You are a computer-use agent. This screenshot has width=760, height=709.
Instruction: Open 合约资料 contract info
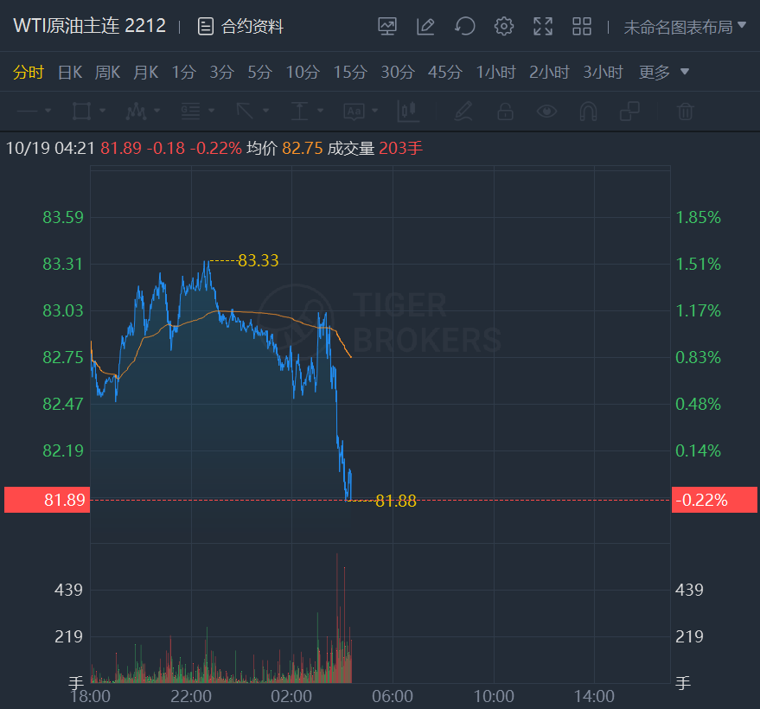click(240, 27)
